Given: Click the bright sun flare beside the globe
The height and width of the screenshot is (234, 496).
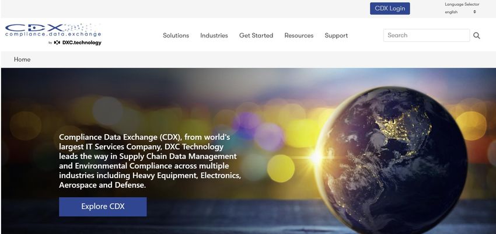Looking at the screenshot, I should (x=315, y=158).
